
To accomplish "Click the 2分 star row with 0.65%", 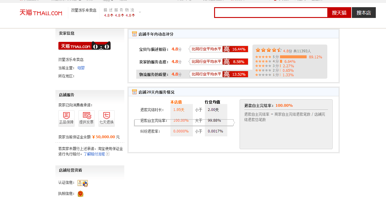I will coord(274,70).
